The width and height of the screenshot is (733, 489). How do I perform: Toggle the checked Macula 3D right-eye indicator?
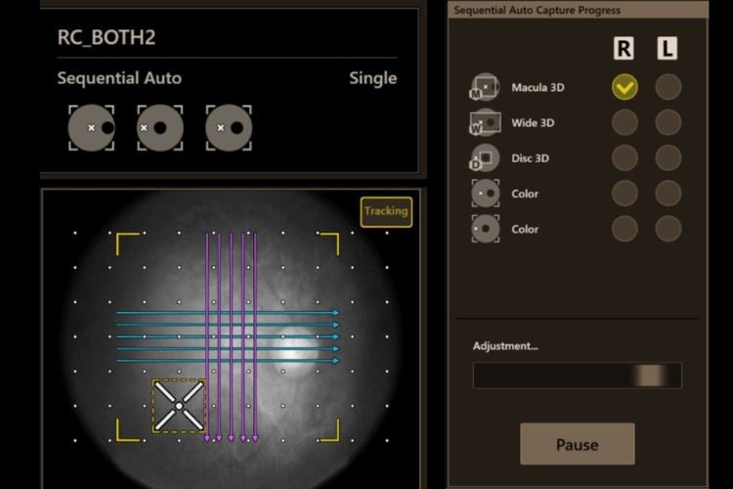tap(625, 87)
